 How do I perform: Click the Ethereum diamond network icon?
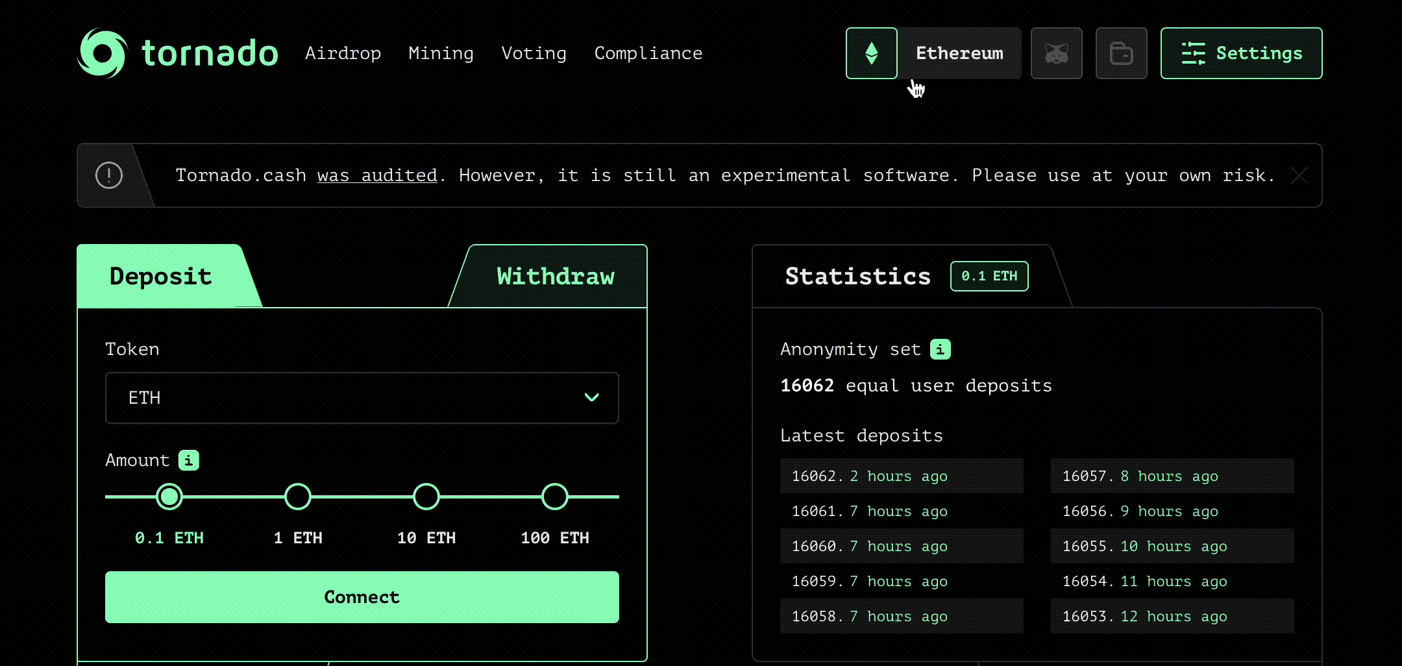point(871,53)
